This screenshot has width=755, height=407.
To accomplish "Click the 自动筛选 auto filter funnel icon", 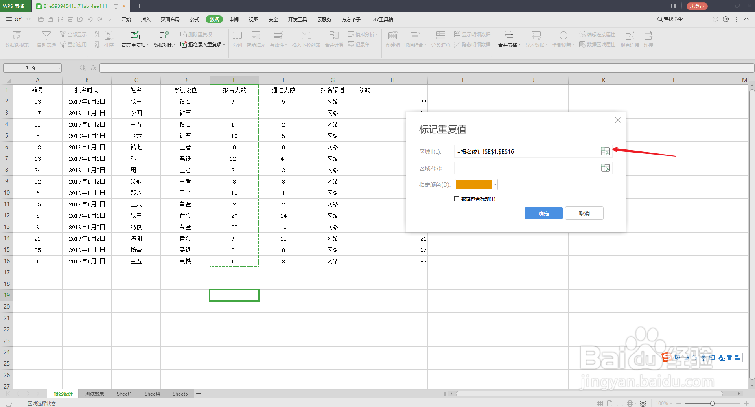I will (46, 36).
